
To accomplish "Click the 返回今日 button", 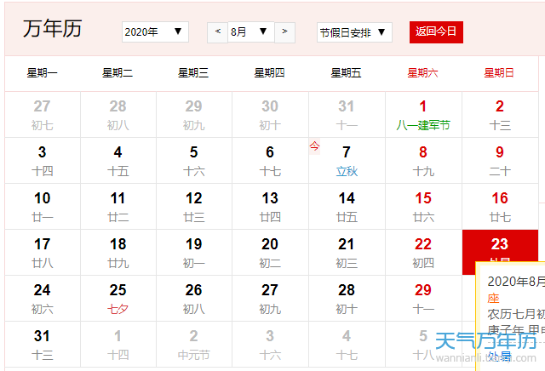I will pyautogui.click(x=436, y=32).
